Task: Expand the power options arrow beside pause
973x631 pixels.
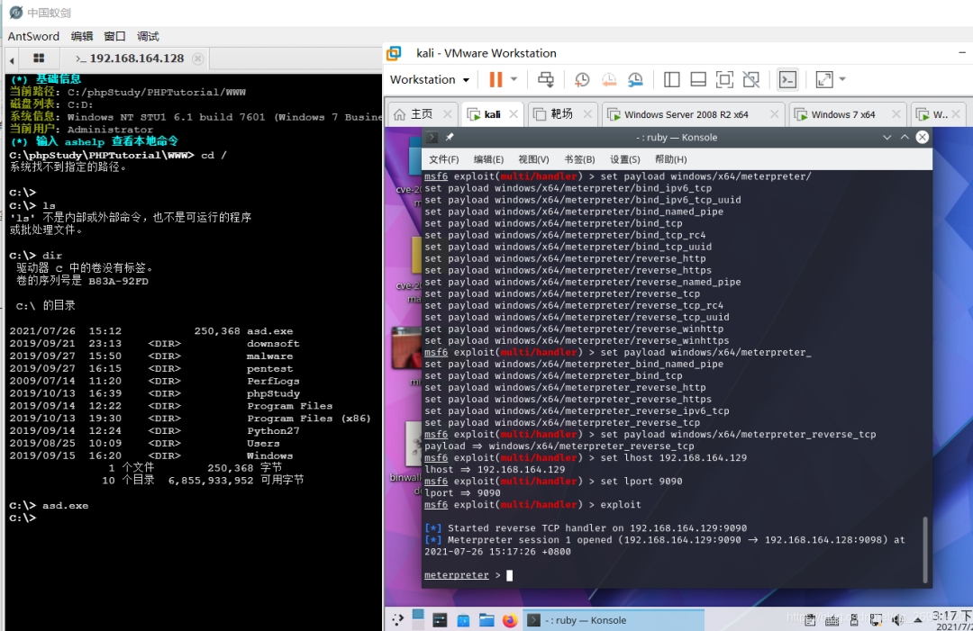Action: point(514,79)
